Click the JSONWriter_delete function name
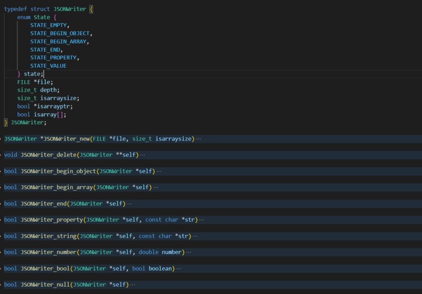The width and height of the screenshot is (422, 294). (x=49, y=155)
